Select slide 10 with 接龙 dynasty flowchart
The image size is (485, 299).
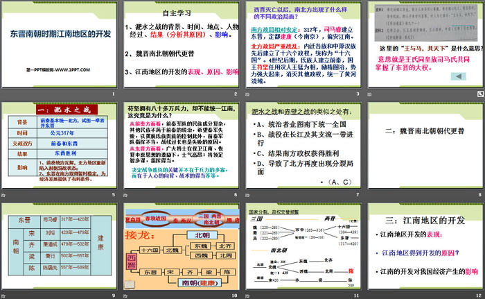click(182, 246)
